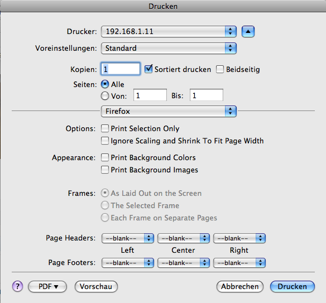The height and width of the screenshot is (303, 326).
Task: Enable the Beidseitig checkbox
Action: click(220, 69)
